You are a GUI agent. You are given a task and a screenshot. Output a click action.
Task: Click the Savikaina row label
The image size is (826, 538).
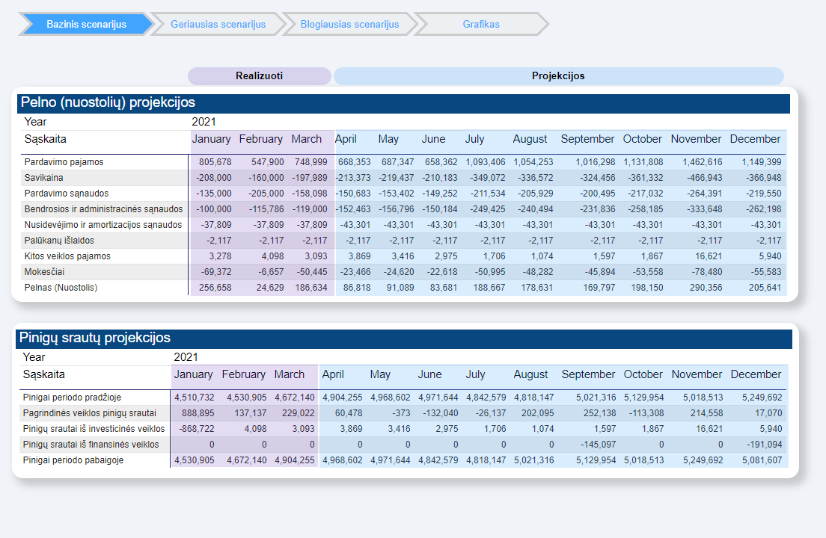click(44, 178)
